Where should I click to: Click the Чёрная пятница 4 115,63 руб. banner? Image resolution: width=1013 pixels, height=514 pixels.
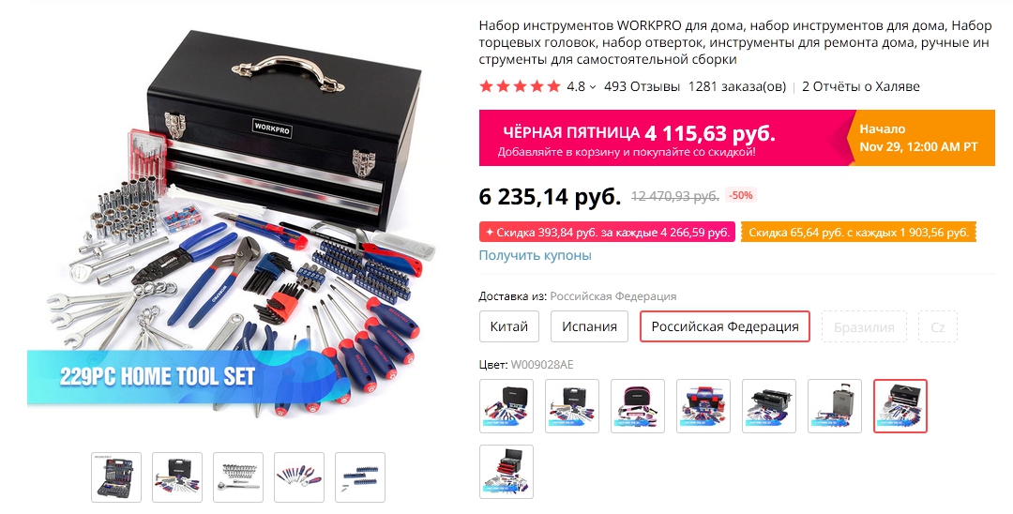click(x=736, y=138)
